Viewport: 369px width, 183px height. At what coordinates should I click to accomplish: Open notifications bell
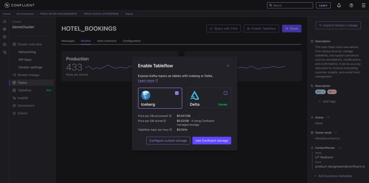click(x=339, y=5)
